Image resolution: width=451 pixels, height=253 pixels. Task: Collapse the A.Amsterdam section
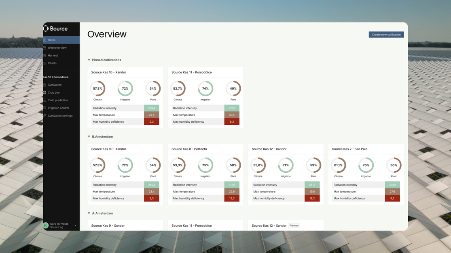pos(89,213)
